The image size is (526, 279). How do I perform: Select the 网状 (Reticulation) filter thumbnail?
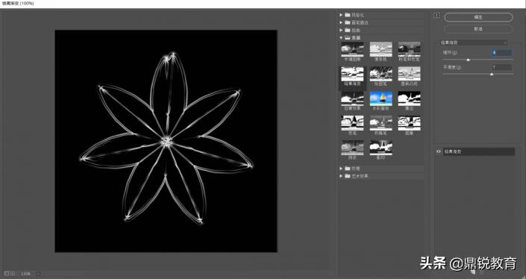click(352, 148)
